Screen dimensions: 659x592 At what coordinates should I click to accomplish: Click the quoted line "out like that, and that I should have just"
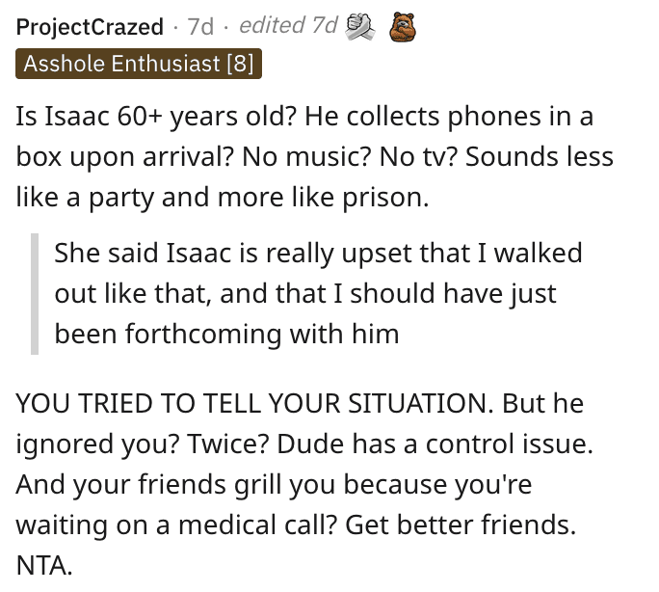pos(305,293)
